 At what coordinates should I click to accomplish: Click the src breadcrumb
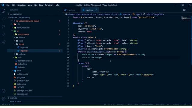pos(95,14)
